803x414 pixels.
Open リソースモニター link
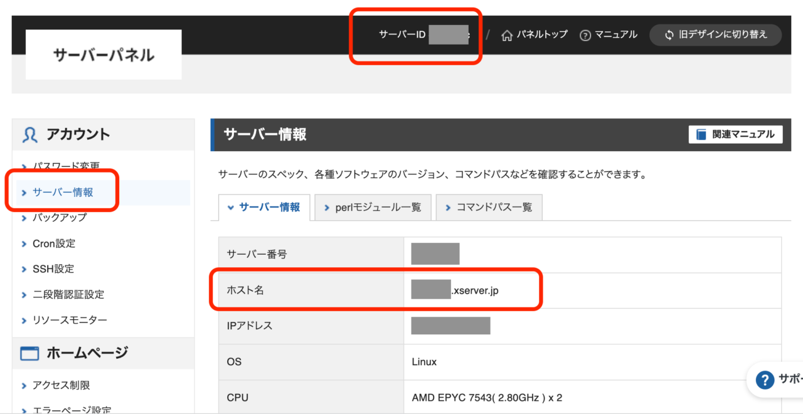pyautogui.click(x=70, y=320)
